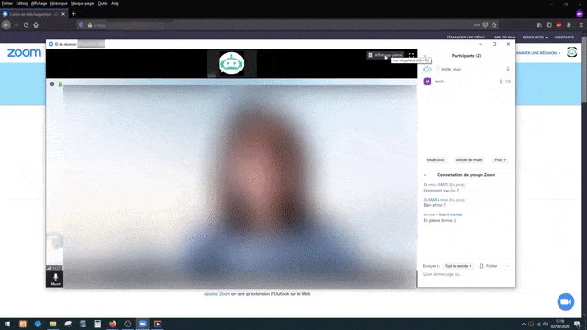The image size is (587, 330).
Task: Click MAFI name in first chat message
Action: tap(443, 185)
